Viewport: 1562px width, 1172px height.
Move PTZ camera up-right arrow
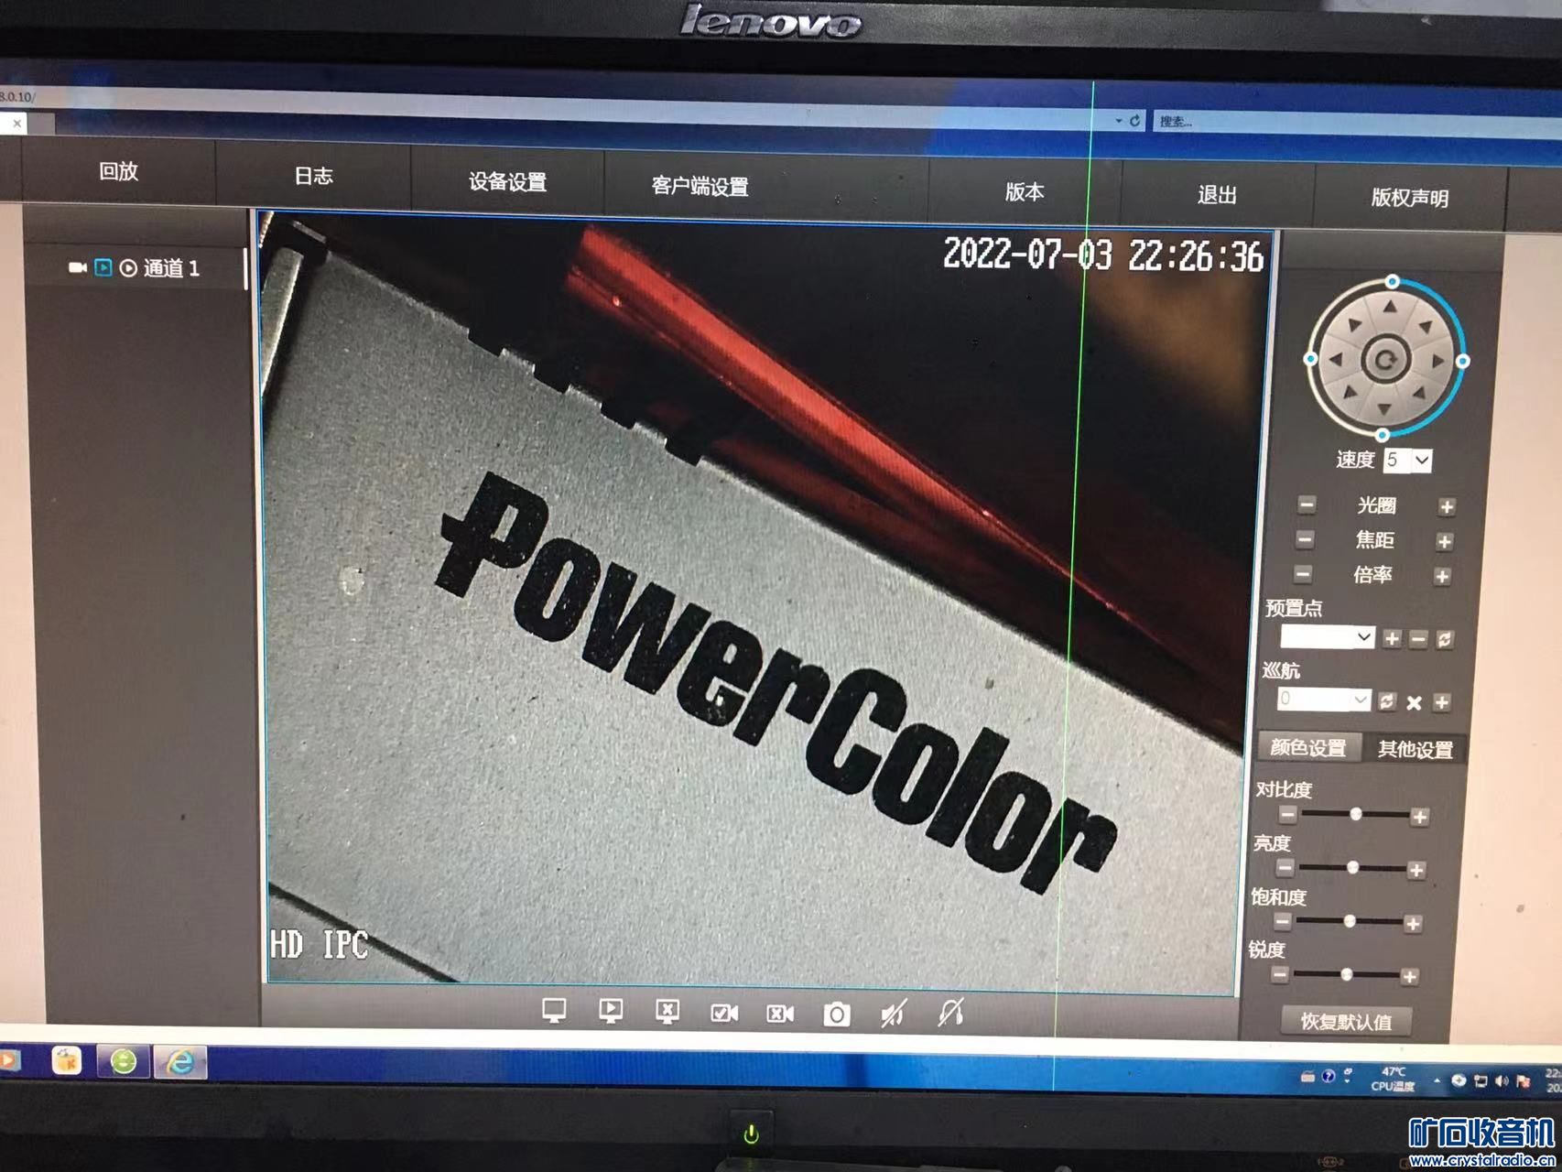click(1426, 327)
